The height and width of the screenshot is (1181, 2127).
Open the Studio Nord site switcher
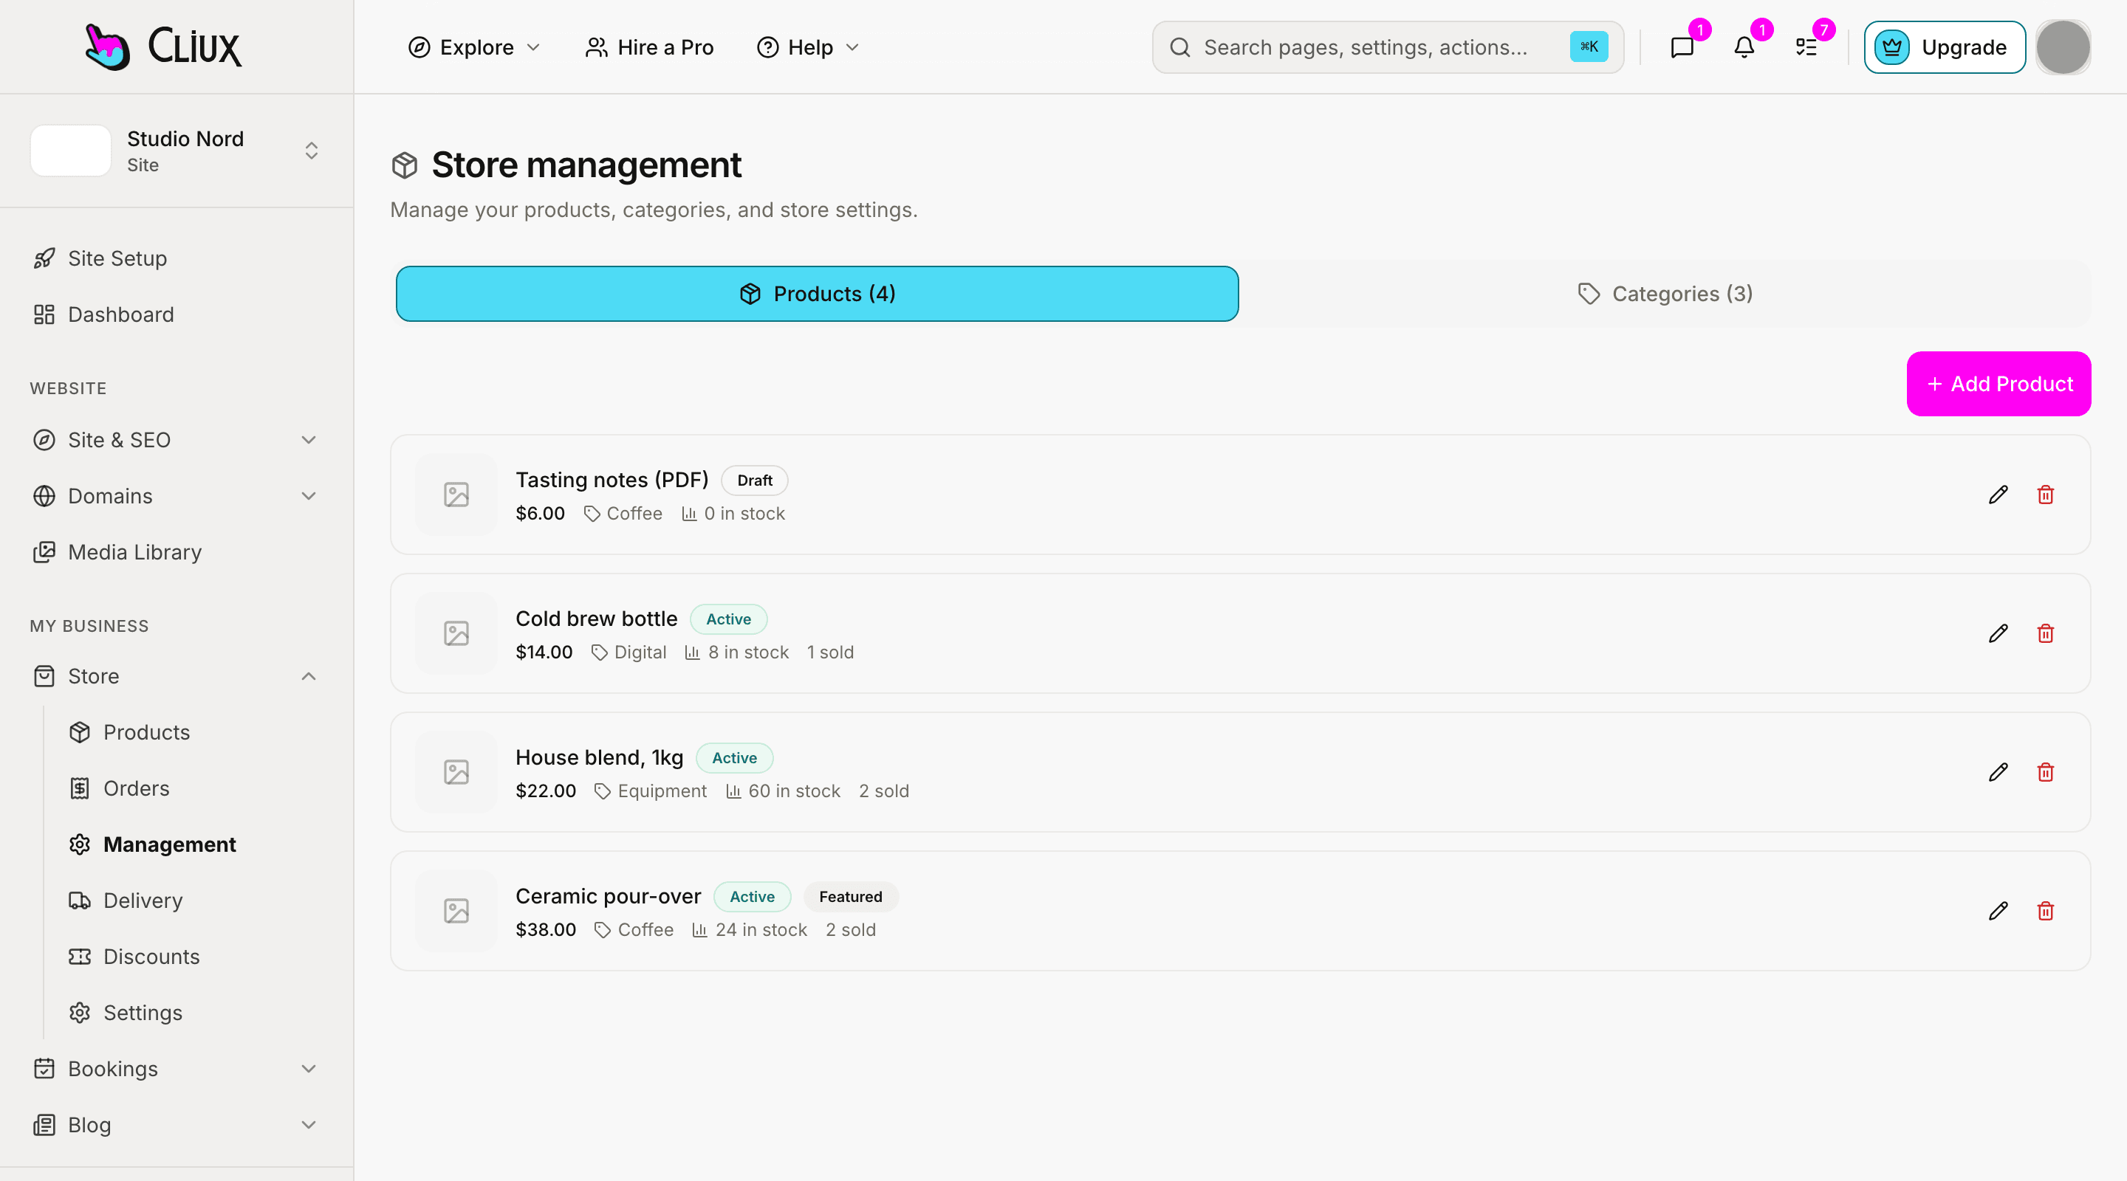[177, 150]
